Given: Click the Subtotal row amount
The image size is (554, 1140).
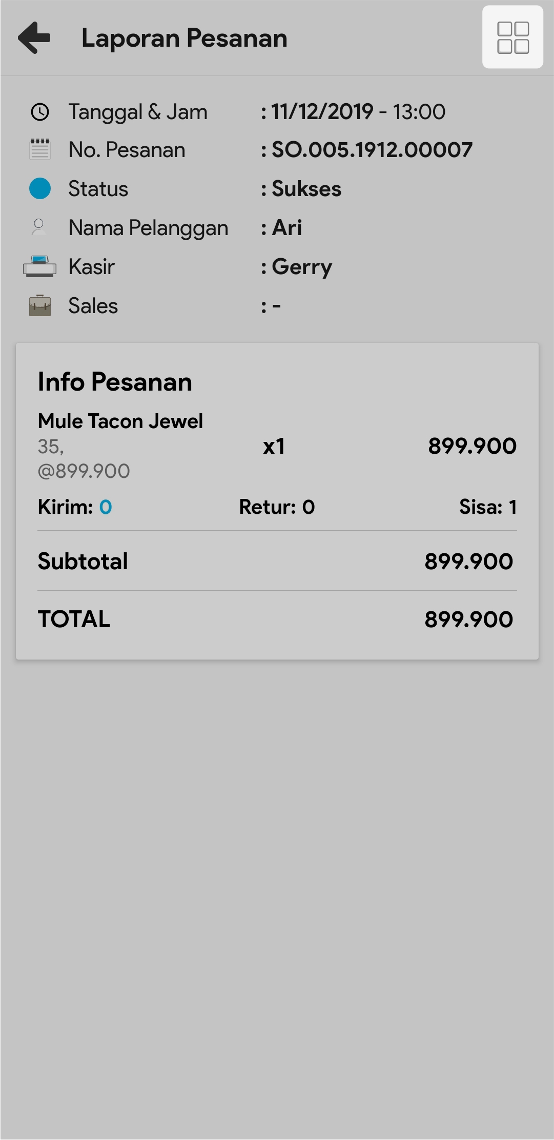Looking at the screenshot, I should click(468, 562).
